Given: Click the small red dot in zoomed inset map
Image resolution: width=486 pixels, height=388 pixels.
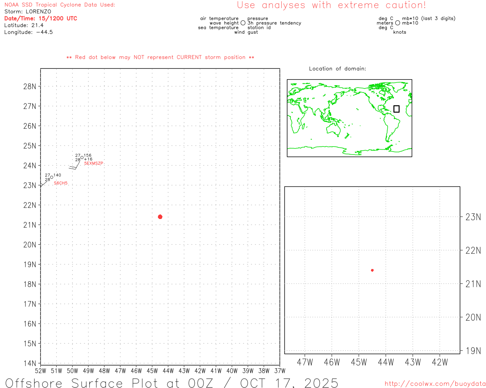Looking at the screenshot, I should pyautogui.click(x=372, y=270).
